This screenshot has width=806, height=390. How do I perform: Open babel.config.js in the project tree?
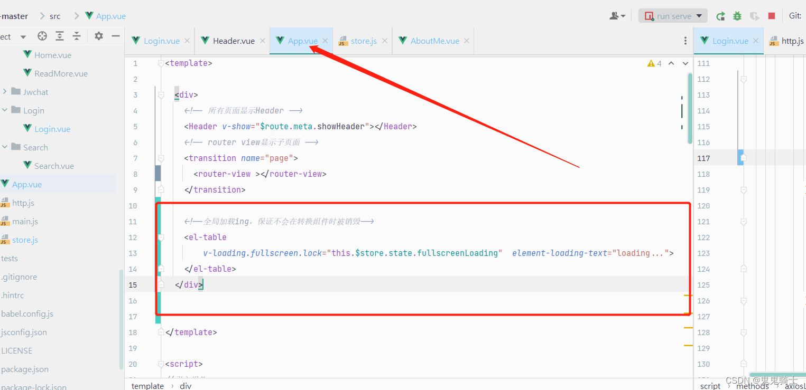27,313
